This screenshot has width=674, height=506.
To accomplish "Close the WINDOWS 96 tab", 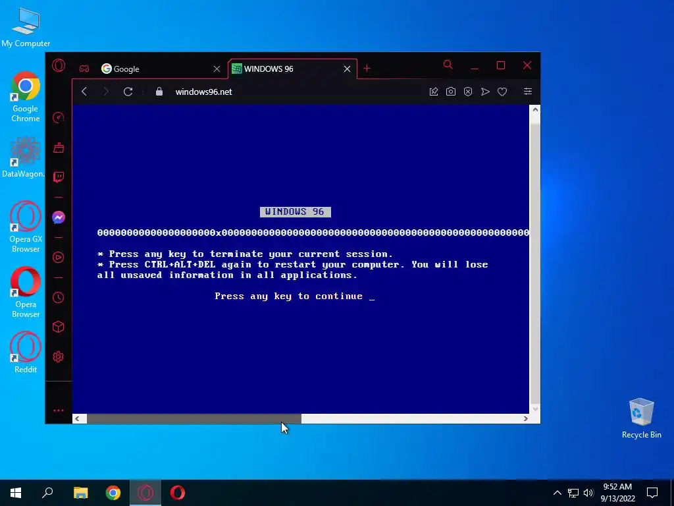I will tap(348, 69).
